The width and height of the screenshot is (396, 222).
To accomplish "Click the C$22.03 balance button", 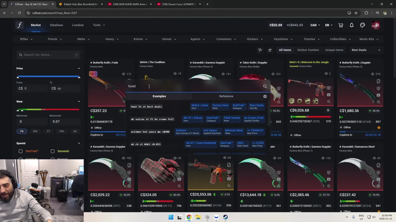I will pyautogui.click(x=276, y=25).
